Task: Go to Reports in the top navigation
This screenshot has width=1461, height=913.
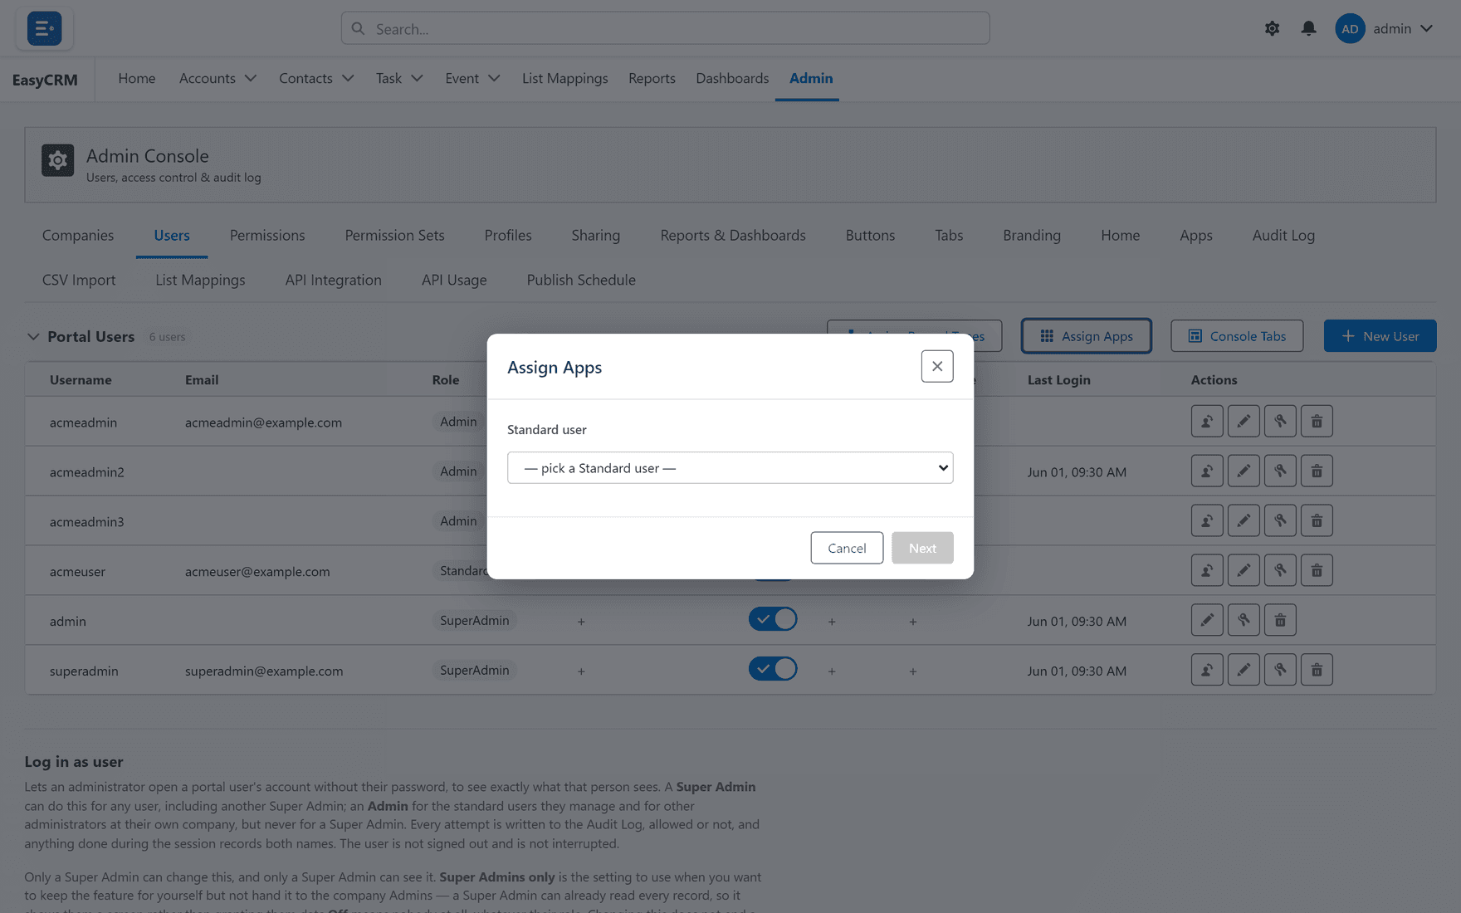Action: [652, 78]
